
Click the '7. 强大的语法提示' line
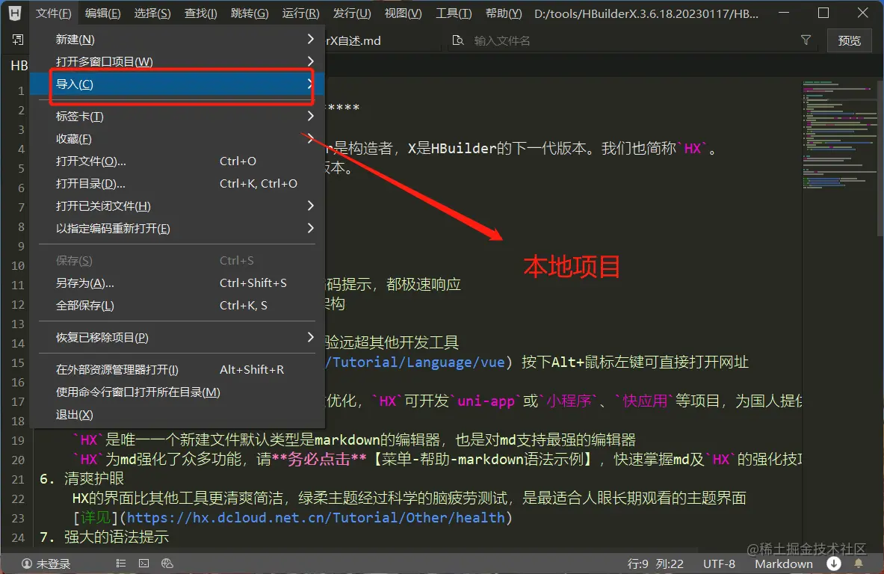pos(105,537)
